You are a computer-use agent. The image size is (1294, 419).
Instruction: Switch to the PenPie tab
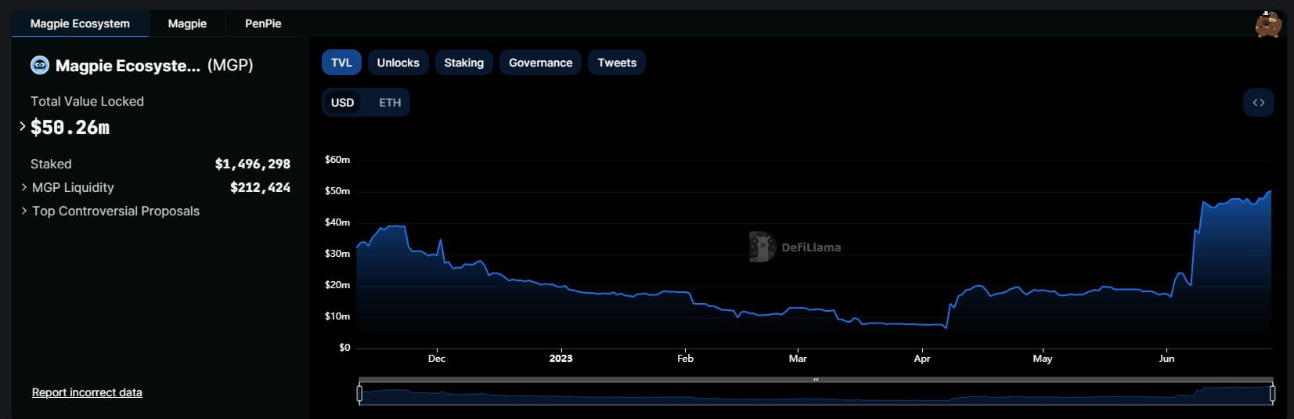[x=263, y=23]
